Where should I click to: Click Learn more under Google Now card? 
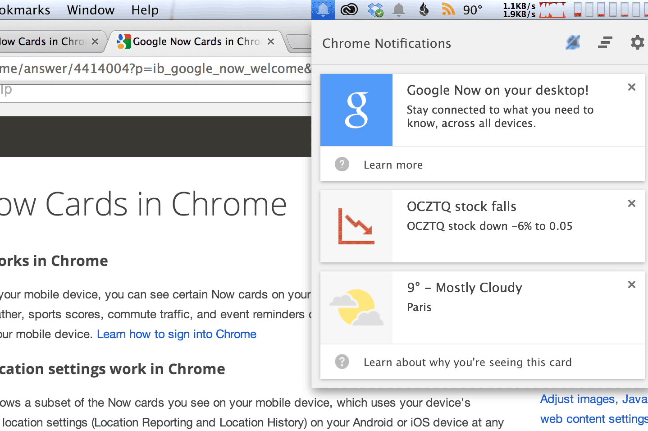[393, 165]
